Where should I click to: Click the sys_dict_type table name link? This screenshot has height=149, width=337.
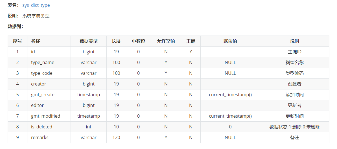pyautogui.click(x=36, y=5)
